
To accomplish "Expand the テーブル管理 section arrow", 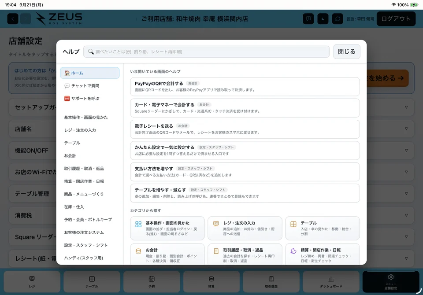I will pos(406,193).
